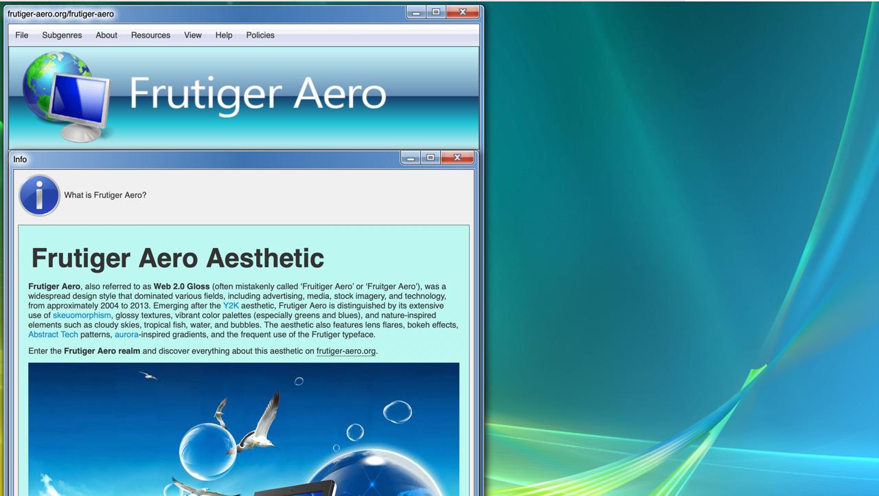
Task: Open the Resources menu
Action: coord(150,35)
